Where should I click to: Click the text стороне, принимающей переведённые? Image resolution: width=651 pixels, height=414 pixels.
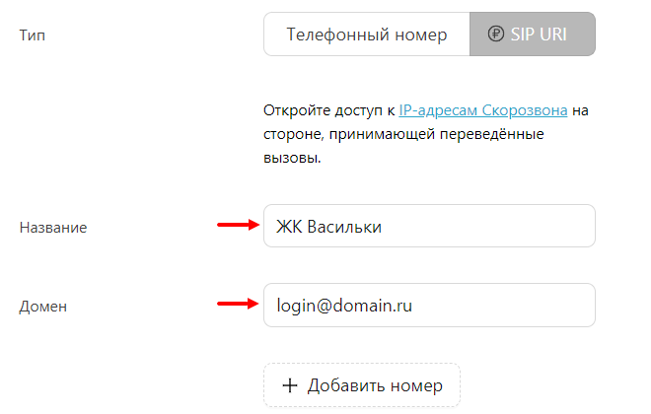[404, 133]
